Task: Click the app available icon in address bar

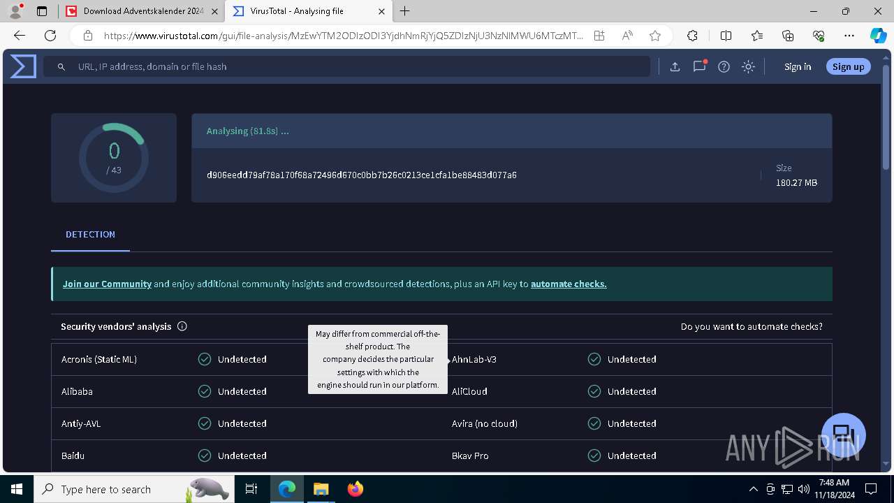Action: (x=599, y=36)
